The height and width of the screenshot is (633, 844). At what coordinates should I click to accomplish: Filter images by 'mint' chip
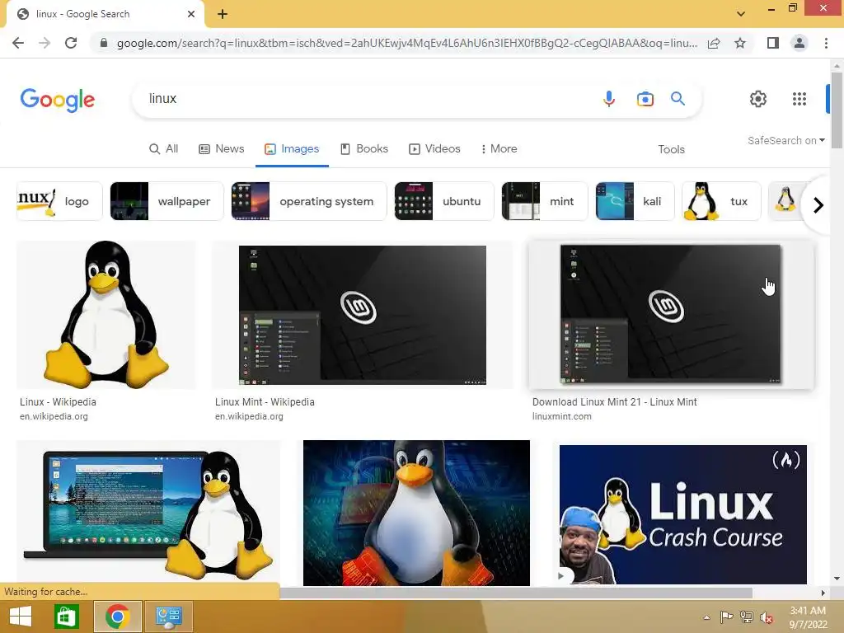tap(545, 201)
